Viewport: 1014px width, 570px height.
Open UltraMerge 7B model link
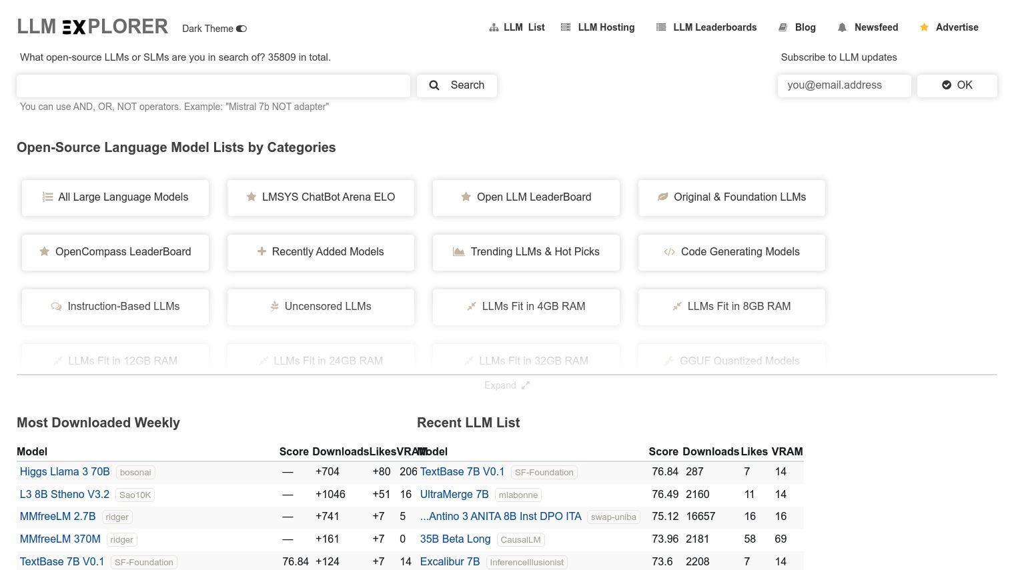[x=454, y=495]
